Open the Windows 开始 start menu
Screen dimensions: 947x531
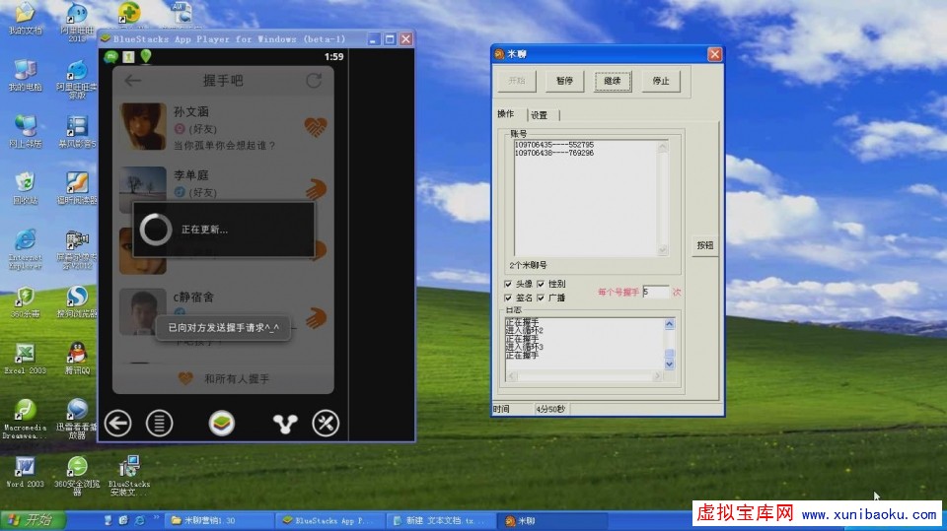30,520
